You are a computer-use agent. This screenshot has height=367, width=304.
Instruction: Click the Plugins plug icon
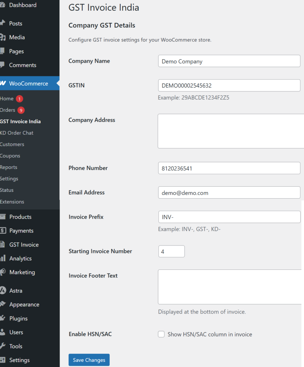click(3, 318)
